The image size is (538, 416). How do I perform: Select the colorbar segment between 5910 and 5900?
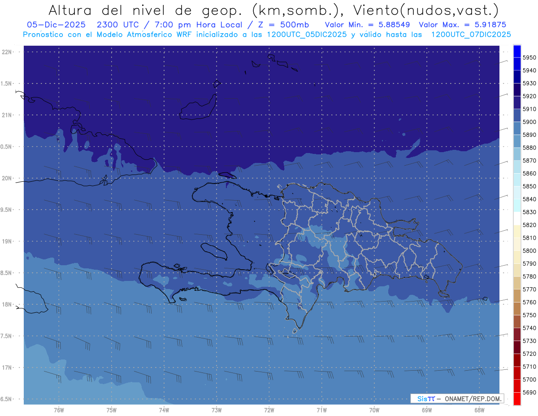(517, 115)
